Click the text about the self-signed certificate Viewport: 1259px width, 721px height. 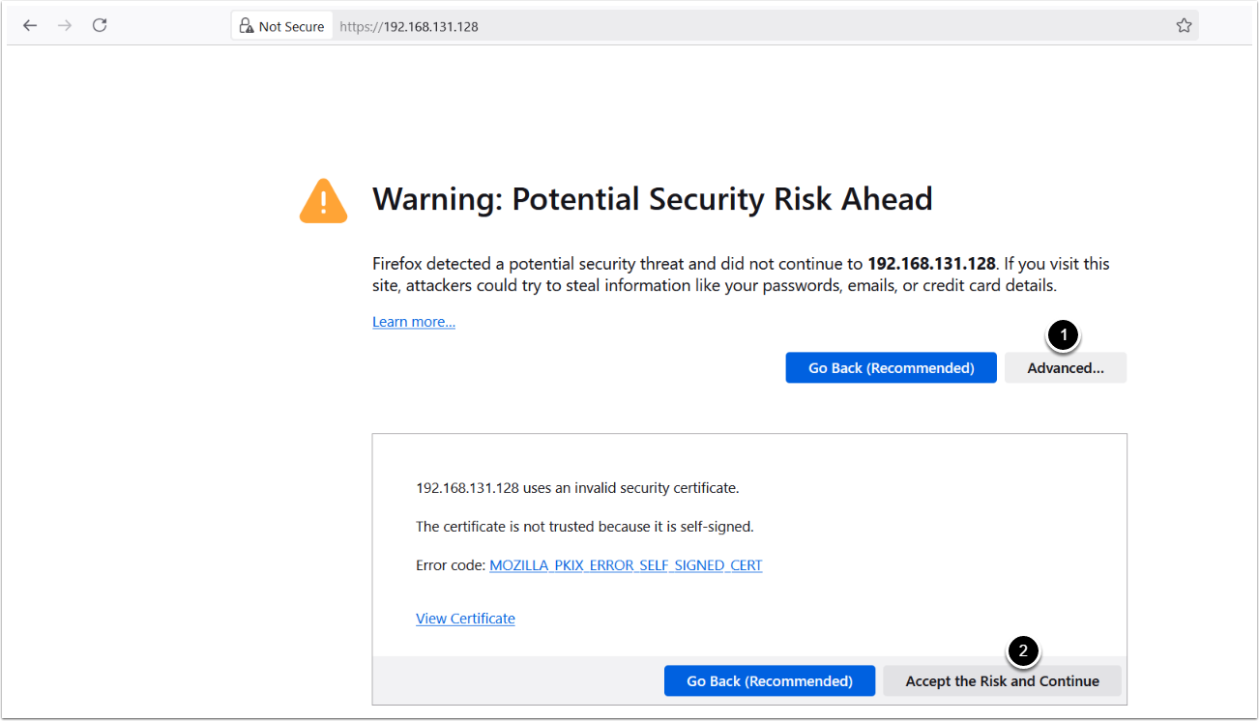coord(584,527)
